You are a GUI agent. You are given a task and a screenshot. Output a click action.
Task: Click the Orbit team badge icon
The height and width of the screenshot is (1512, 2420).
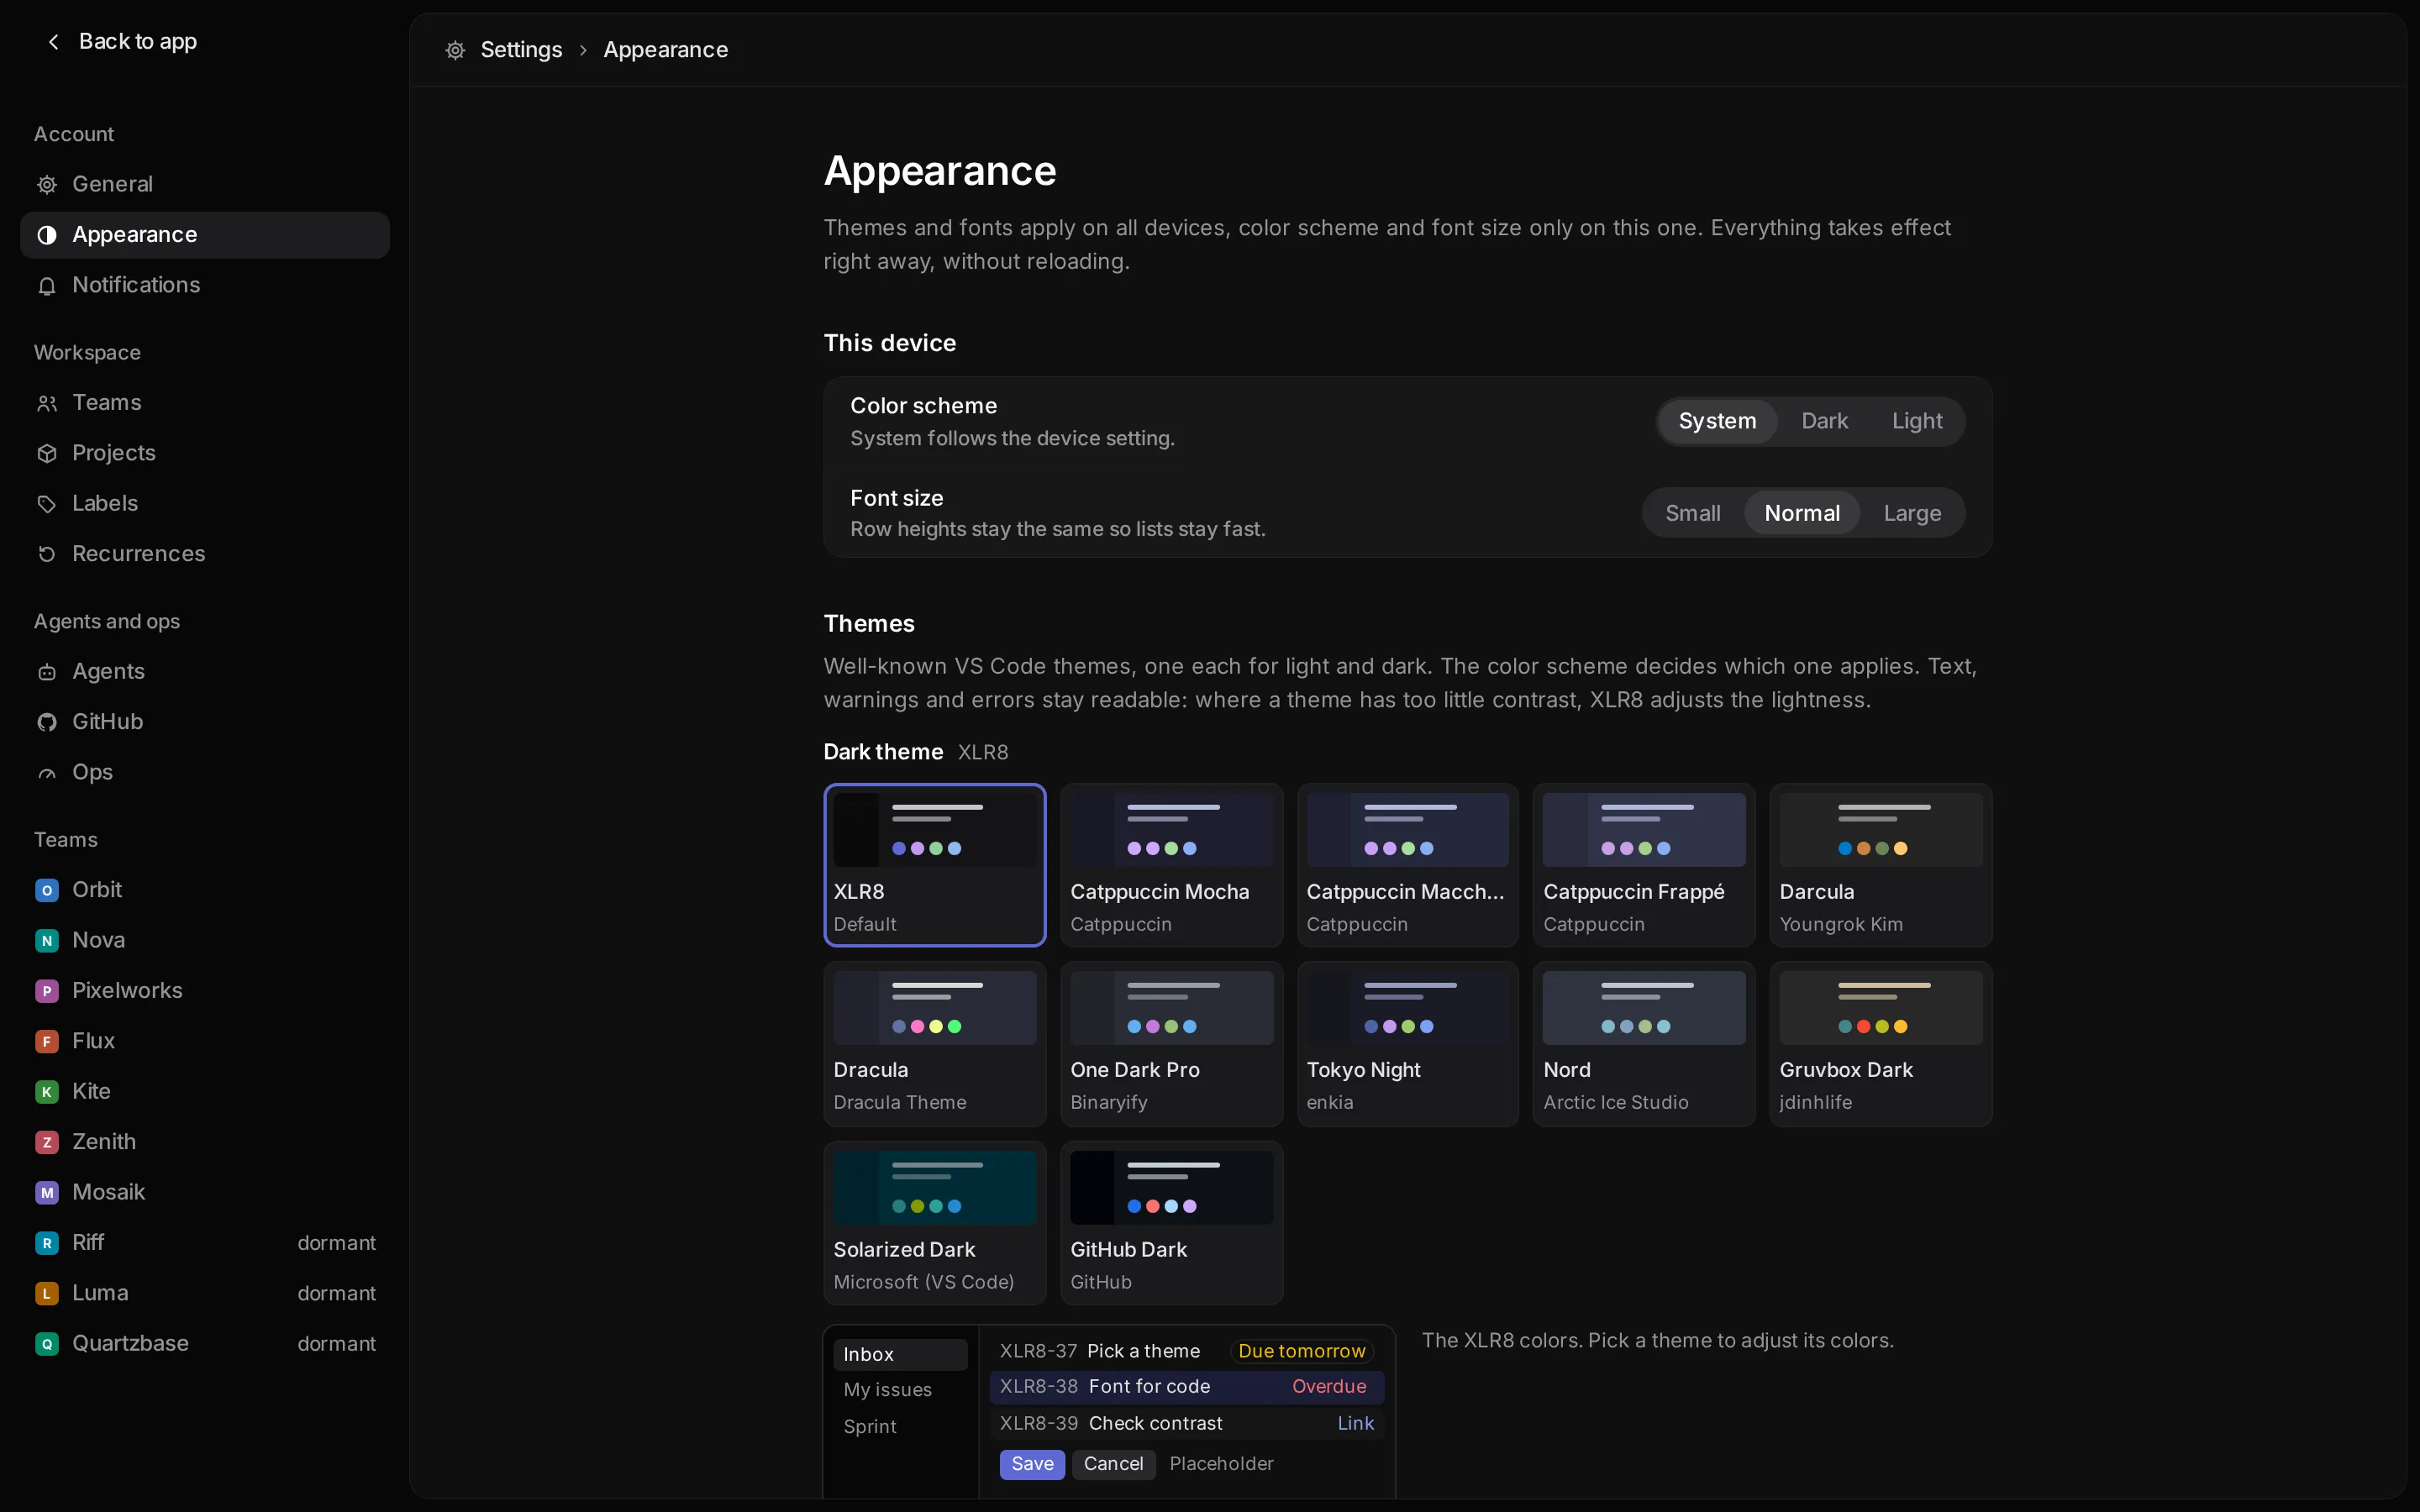(47, 890)
